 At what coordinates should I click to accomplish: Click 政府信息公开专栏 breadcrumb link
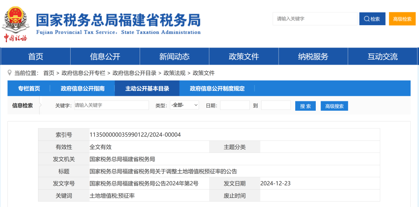click(x=83, y=73)
